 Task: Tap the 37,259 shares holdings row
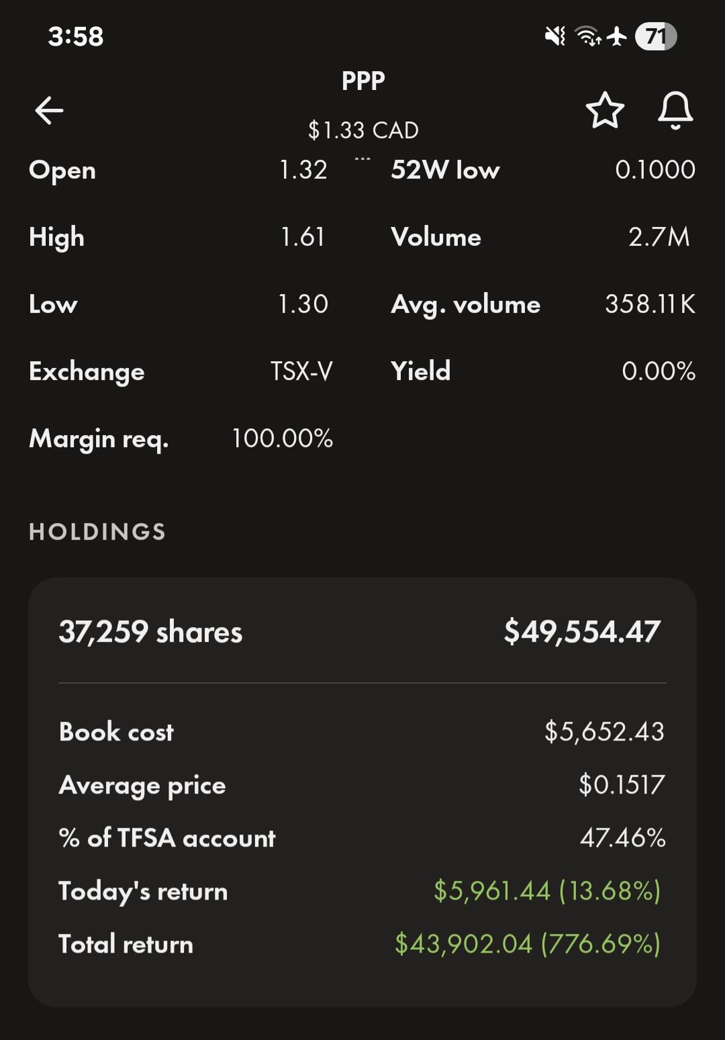point(150,632)
